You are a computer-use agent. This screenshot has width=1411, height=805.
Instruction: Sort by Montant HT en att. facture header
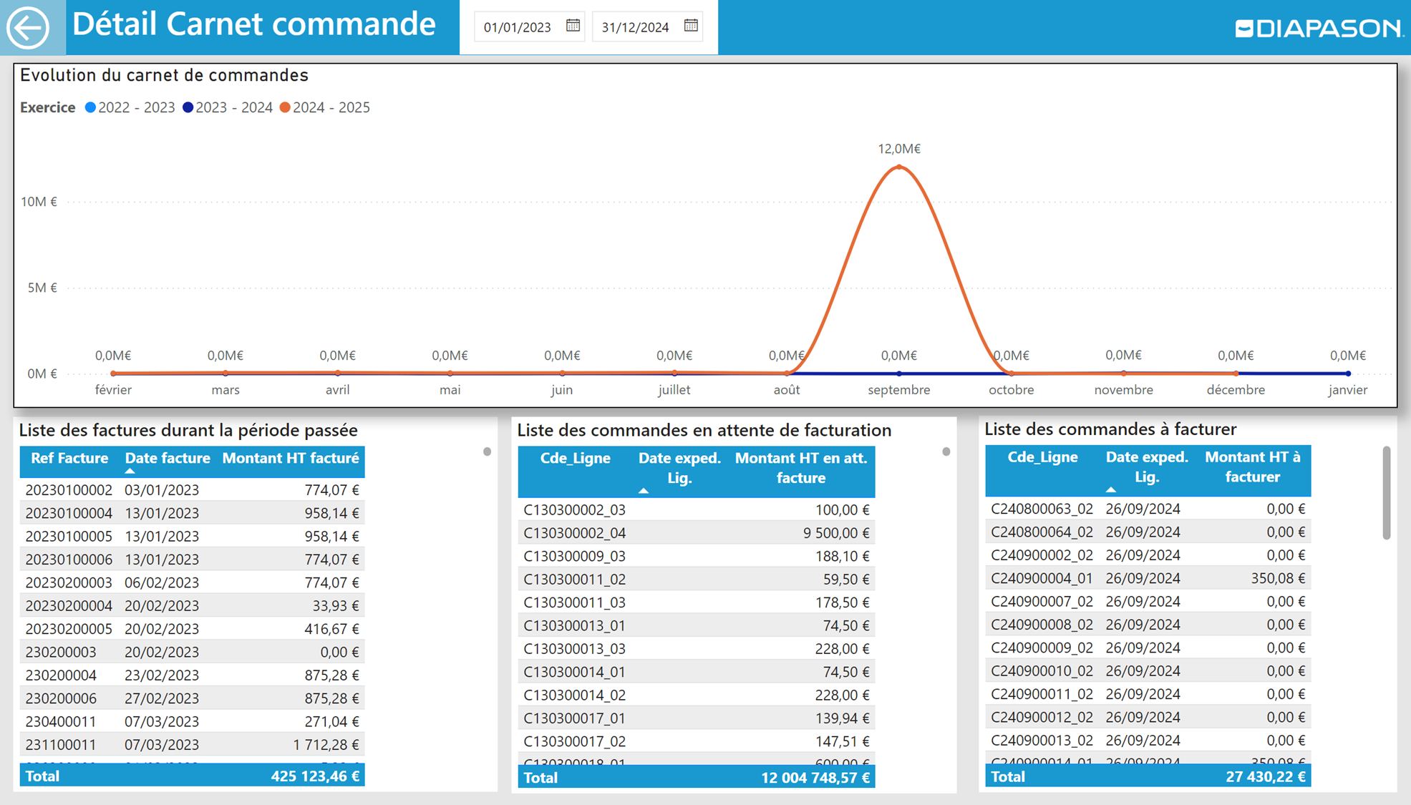click(x=801, y=468)
